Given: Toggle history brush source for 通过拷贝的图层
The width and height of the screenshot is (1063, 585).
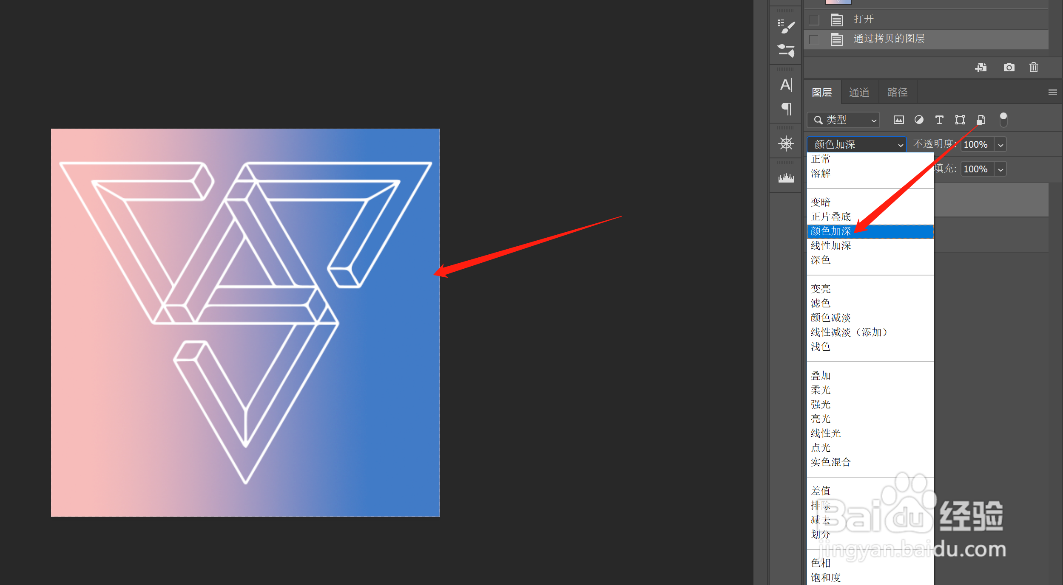Looking at the screenshot, I should 814,39.
